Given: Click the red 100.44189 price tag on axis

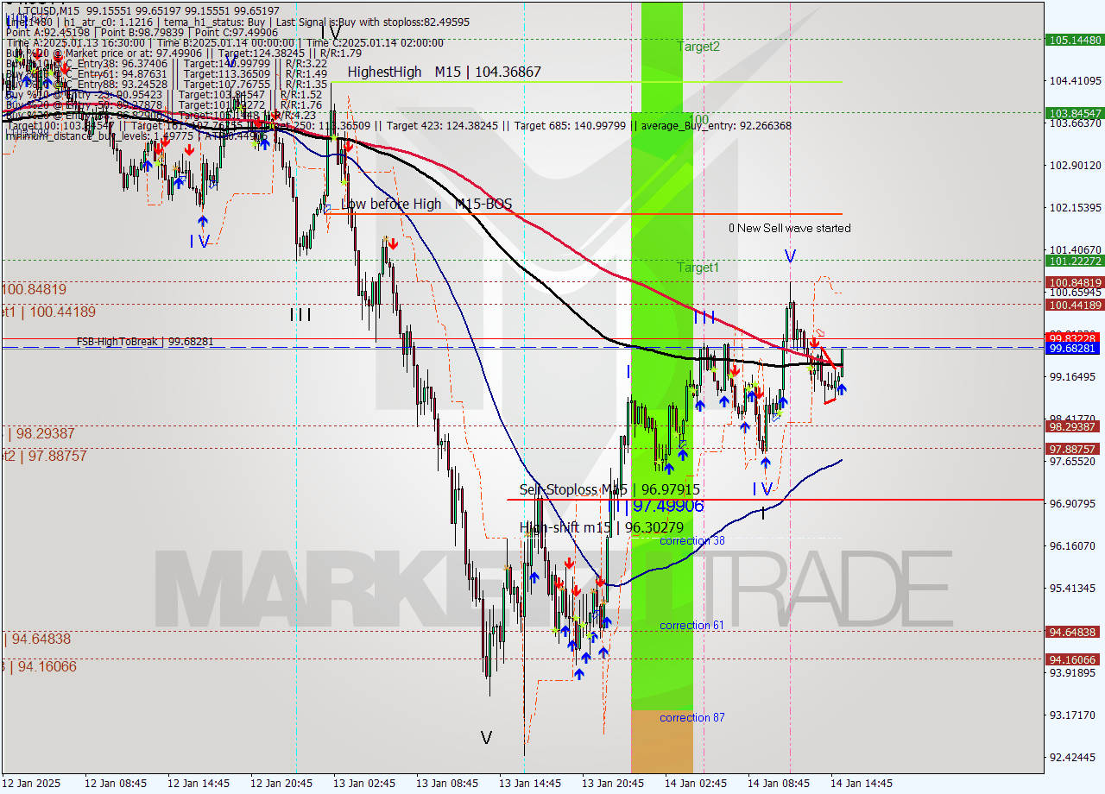Looking at the screenshot, I should (x=1075, y=305).
